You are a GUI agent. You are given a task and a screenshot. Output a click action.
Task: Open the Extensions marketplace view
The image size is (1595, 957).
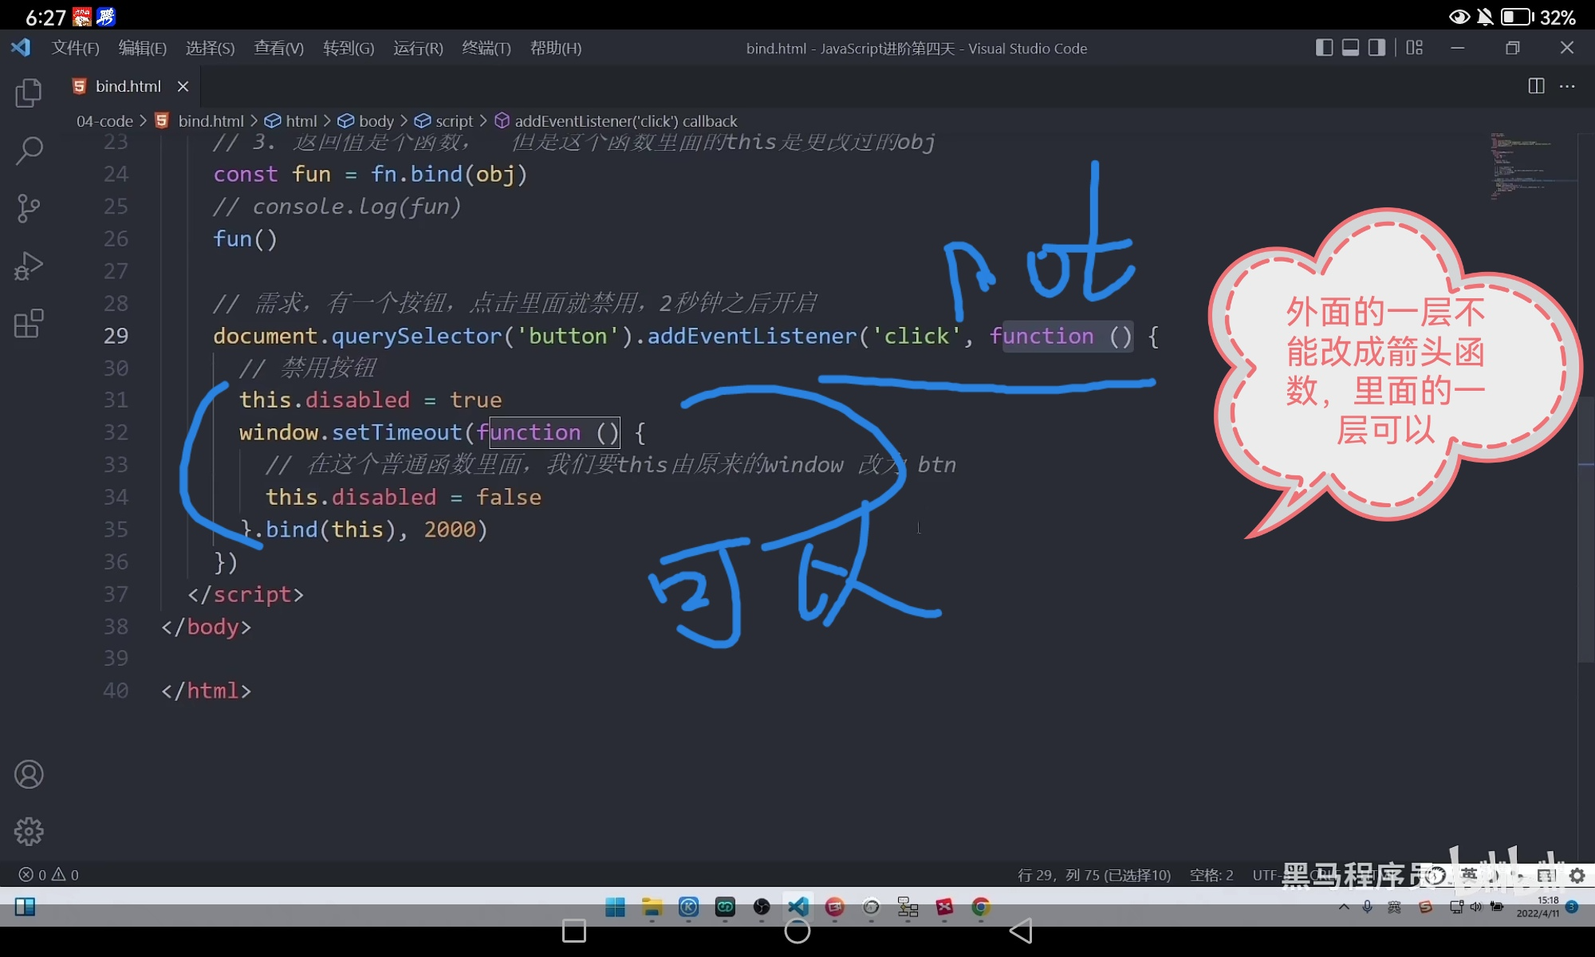point(29,324)
